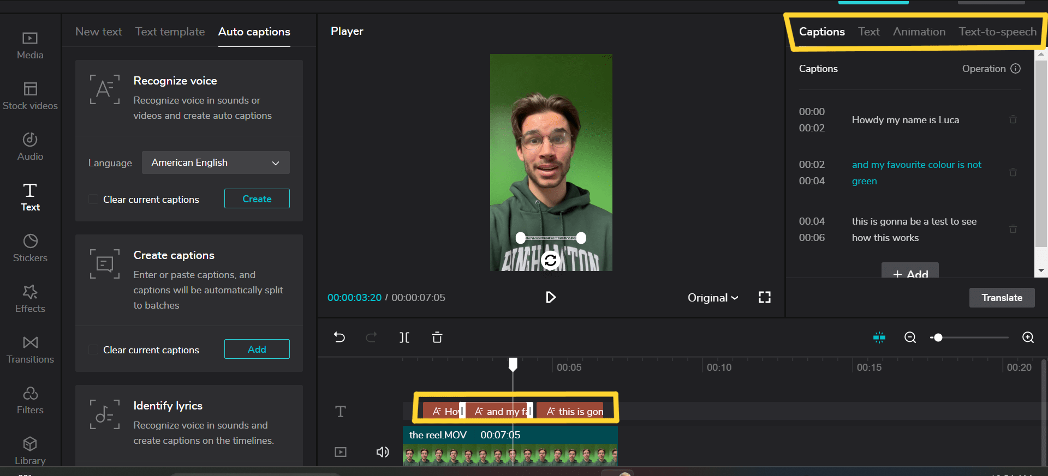1048x476 pixels.
Task: Click the timeline zoom slider handle
Action: [938, 338]
